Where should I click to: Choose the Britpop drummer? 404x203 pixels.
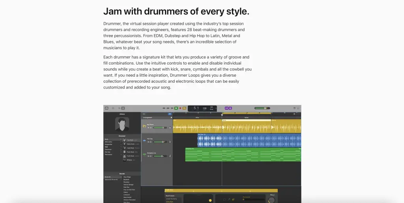pyautogui.click(x=131, y=160)
